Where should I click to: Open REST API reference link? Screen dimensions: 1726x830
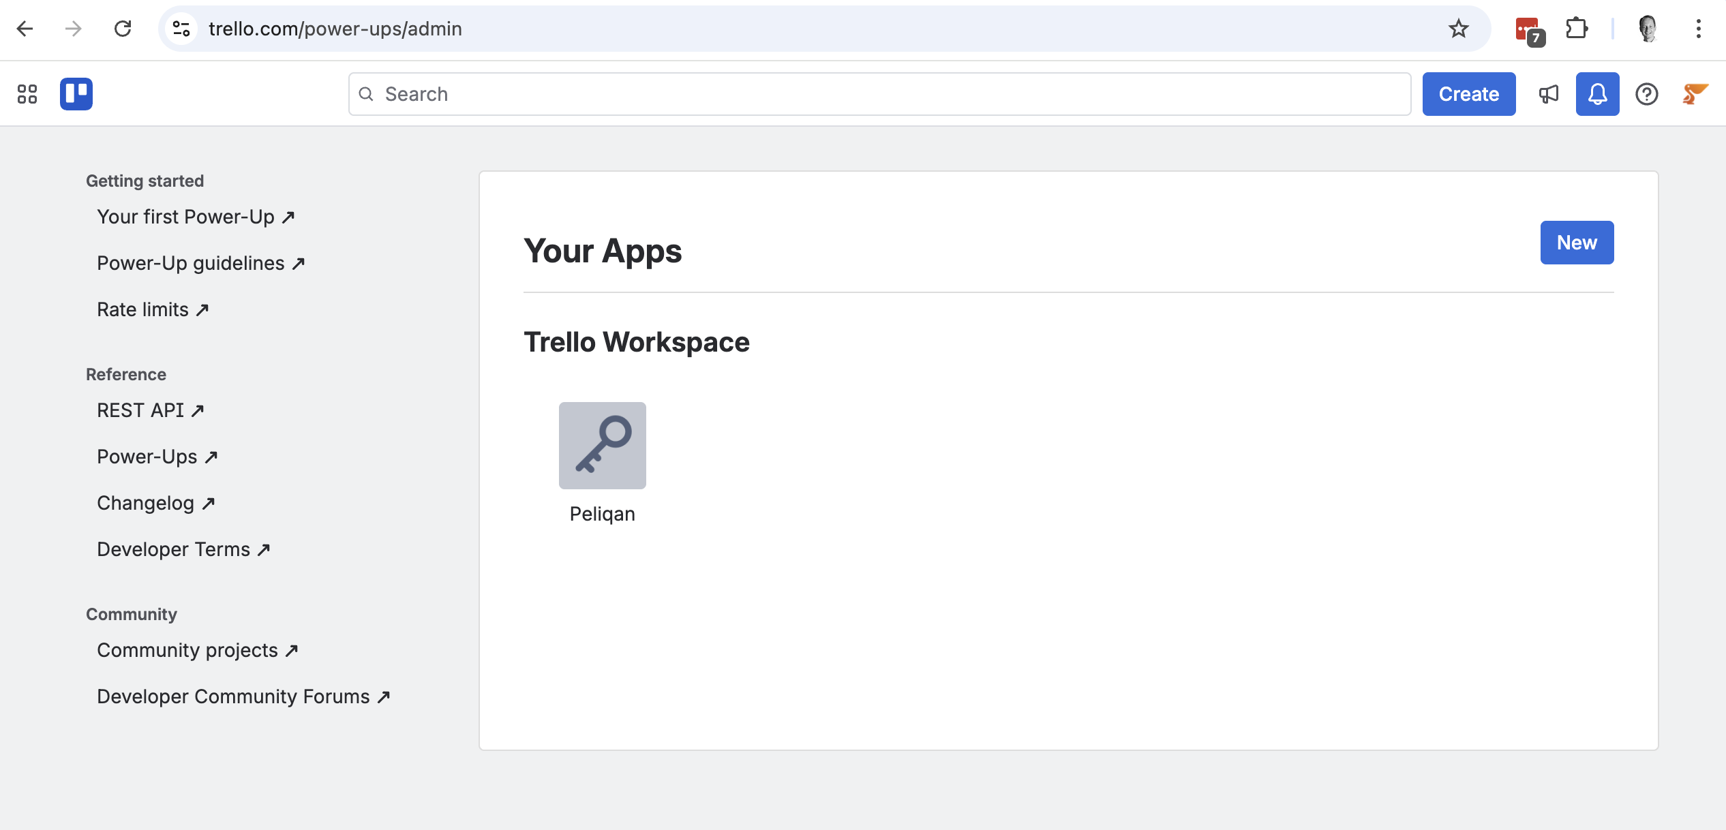click(151, 410)
